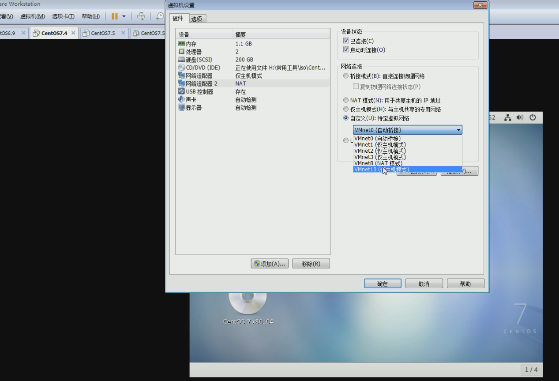Confirm settings with 确定 button
559x381 pixels.
tap(383, 283)
